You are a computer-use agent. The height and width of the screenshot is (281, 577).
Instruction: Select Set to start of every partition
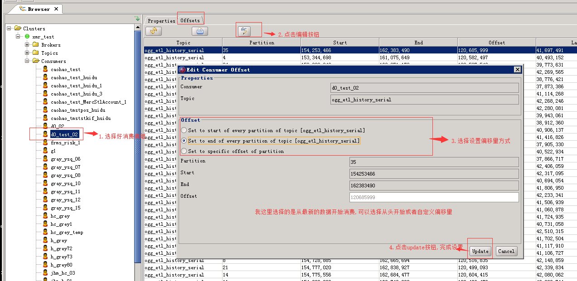pyautogui.click(x=184, y=130)
